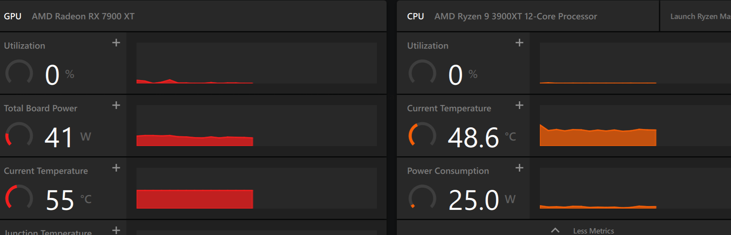Image resolution: width=731 pixels, height=235 pixels.
Task: Click the CPU temperature gauge dial
Action: (422, 136)
